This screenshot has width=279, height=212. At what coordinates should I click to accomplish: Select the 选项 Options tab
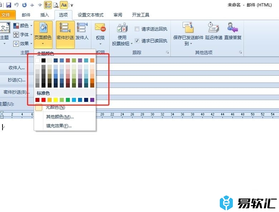tap(63, 15)
